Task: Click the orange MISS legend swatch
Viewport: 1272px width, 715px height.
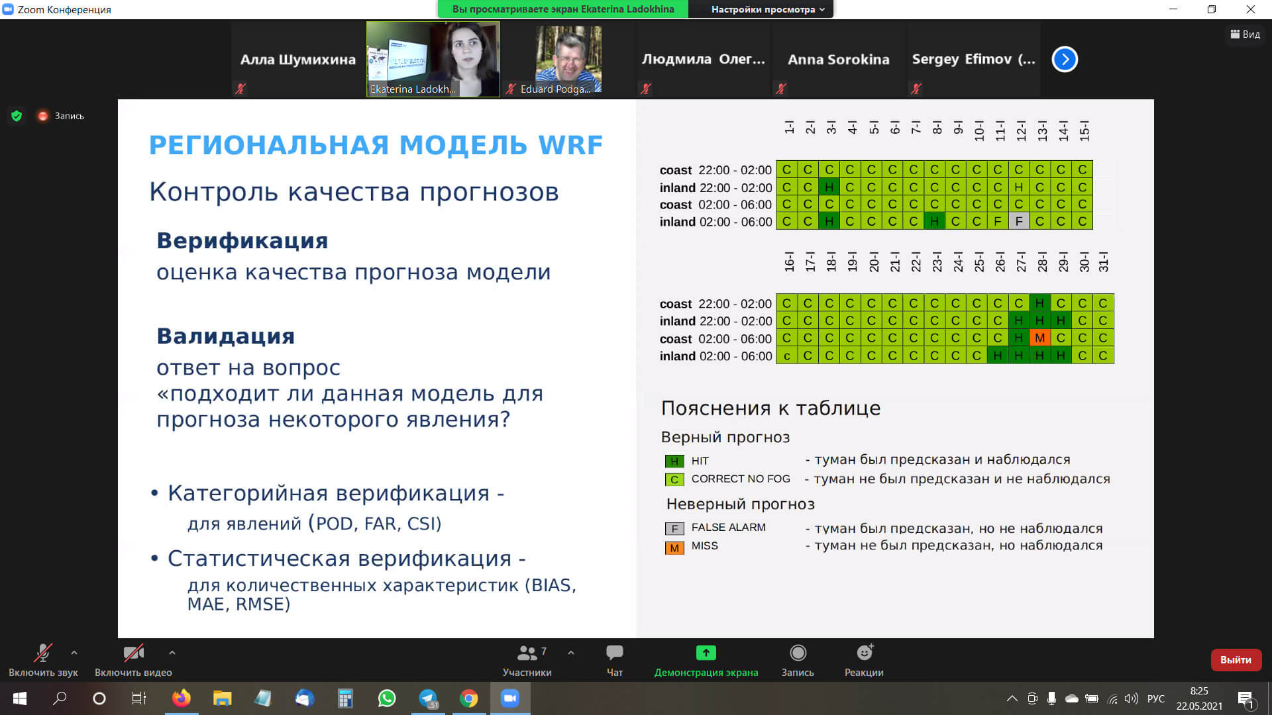Action: 674,548
